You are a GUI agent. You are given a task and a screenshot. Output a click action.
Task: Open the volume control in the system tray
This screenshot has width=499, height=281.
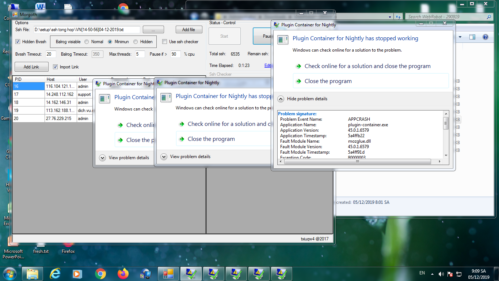(x=441, y=274)
